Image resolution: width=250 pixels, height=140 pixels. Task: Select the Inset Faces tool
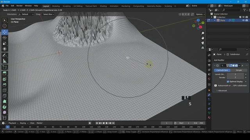4,79
